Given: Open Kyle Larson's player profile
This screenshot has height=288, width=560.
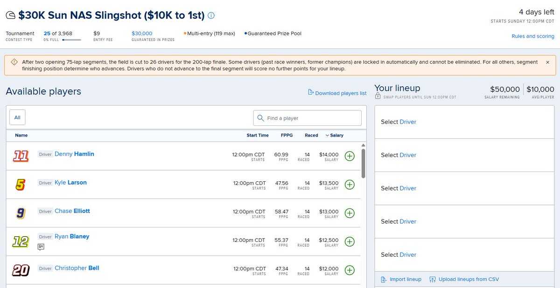Looking at the screenshot, I should coord(70,182).
